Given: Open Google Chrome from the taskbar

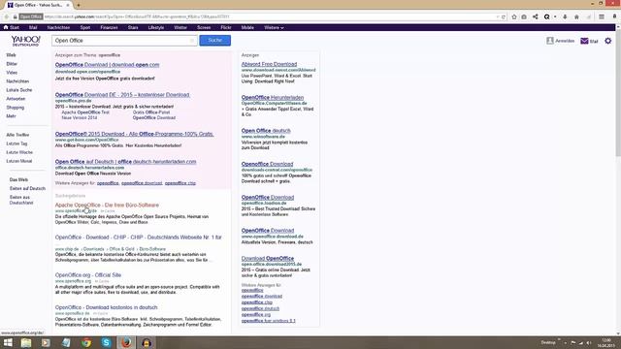Looking at the screenshot, I should pyautogui.click(x=86, y=342).
